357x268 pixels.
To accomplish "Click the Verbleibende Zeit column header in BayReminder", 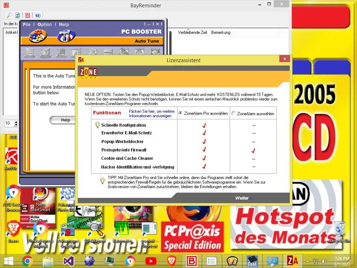I will coord(192,32).
